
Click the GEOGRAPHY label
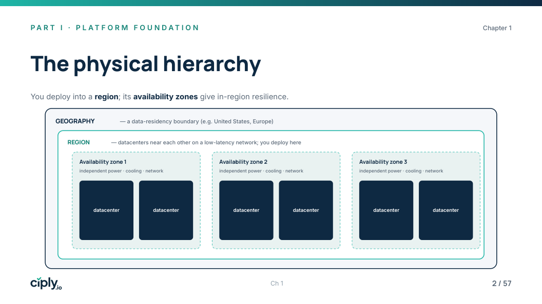[x=75, y=121]
